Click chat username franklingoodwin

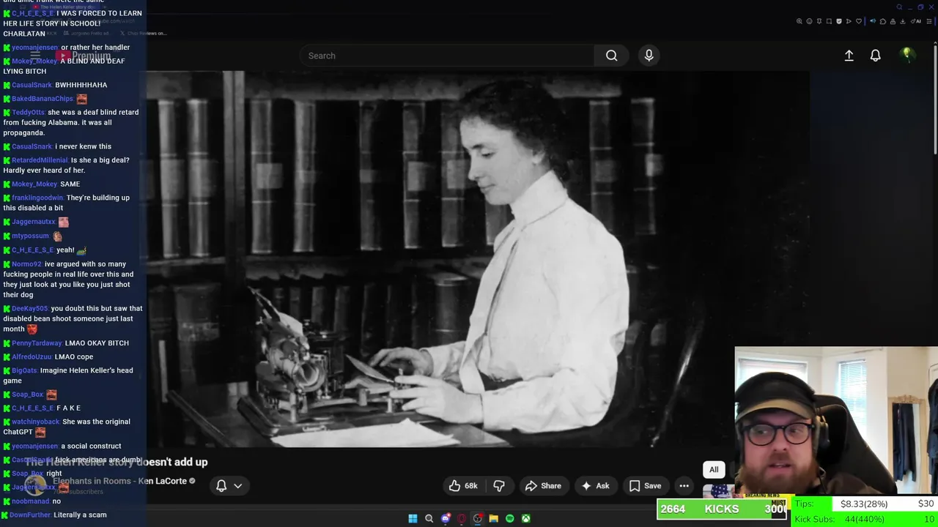click(37, 198)
